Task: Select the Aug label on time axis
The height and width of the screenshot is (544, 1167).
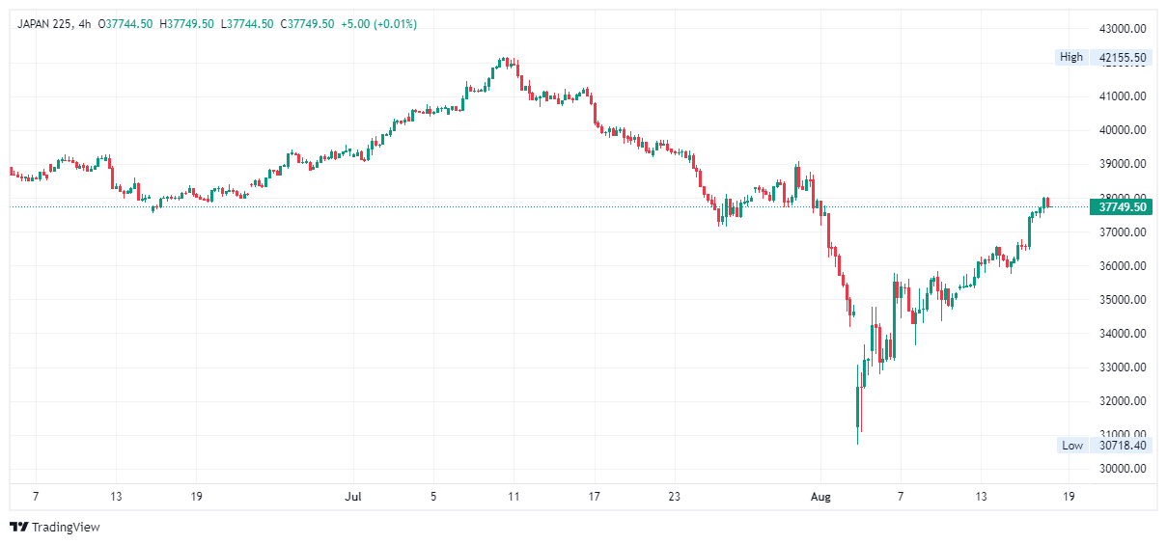Action: 820,497
